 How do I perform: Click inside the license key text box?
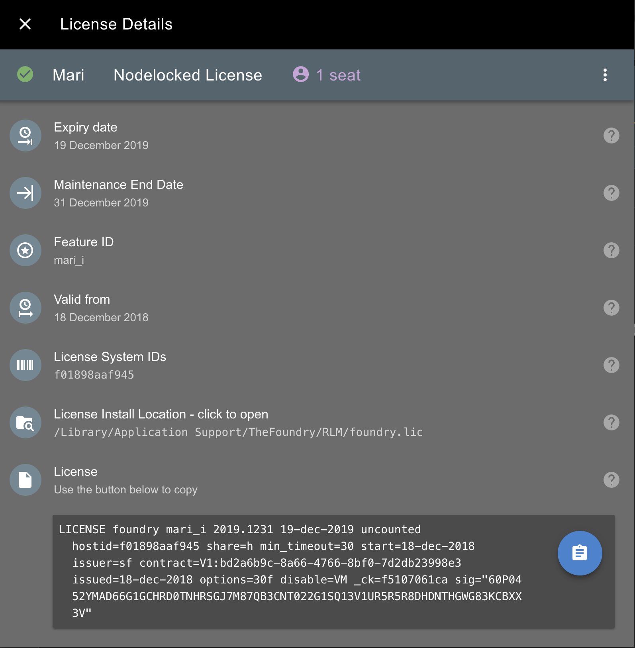click(334, 571)
